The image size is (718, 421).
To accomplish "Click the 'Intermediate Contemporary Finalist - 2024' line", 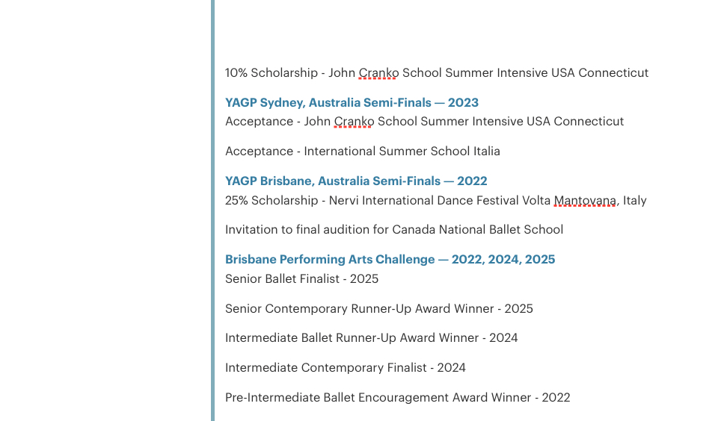I will point(345,368).
